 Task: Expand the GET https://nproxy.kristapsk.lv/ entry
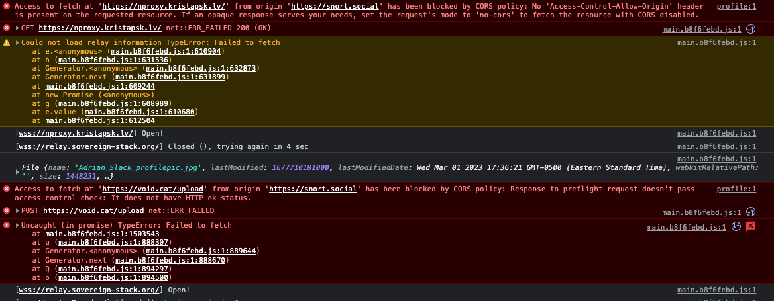point(18,28)
